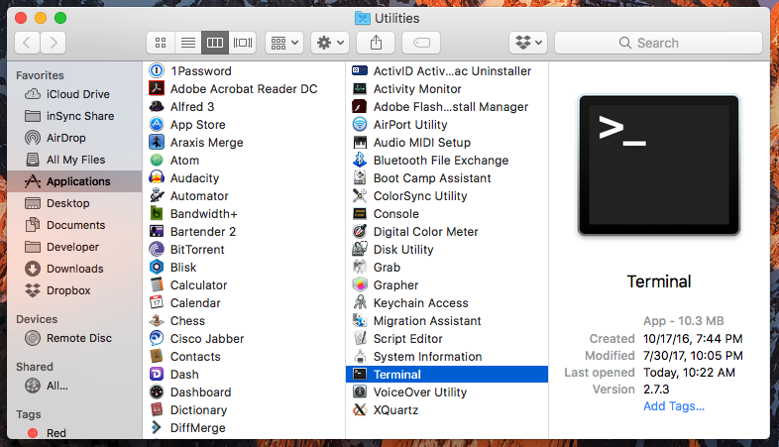Viewport: 779px width, 447px height.
Task: Click the Edit Tags toolbar button
Action: [x=421, y=43]
